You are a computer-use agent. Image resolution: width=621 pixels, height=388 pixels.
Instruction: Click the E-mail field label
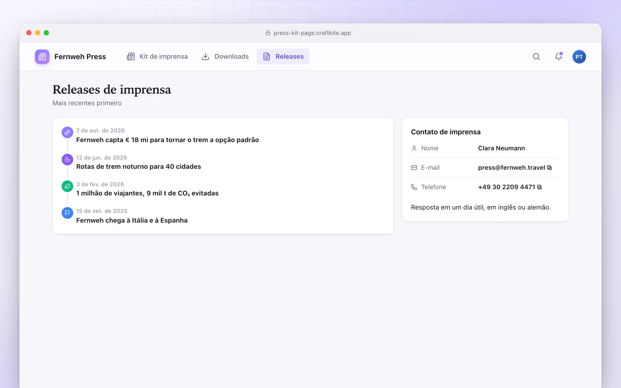pos(430,168)
